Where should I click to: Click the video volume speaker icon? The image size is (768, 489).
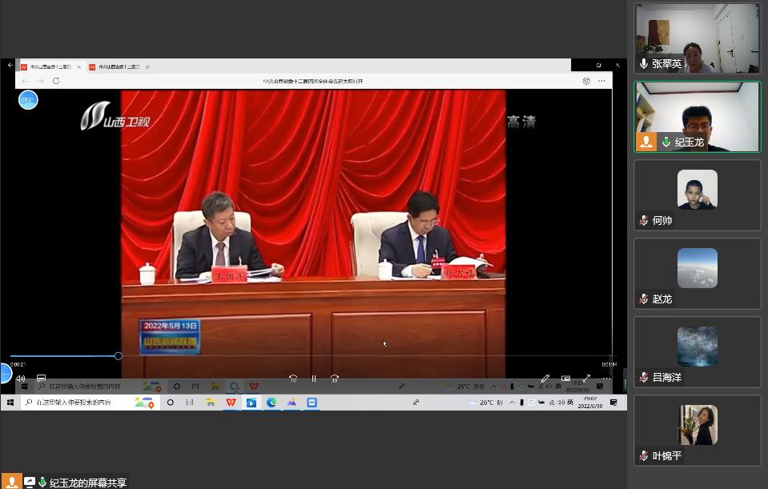(21, 379)
